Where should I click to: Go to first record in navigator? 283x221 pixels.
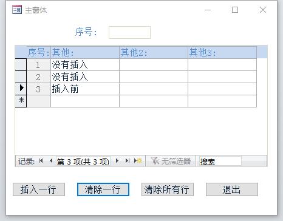[41, 161]
